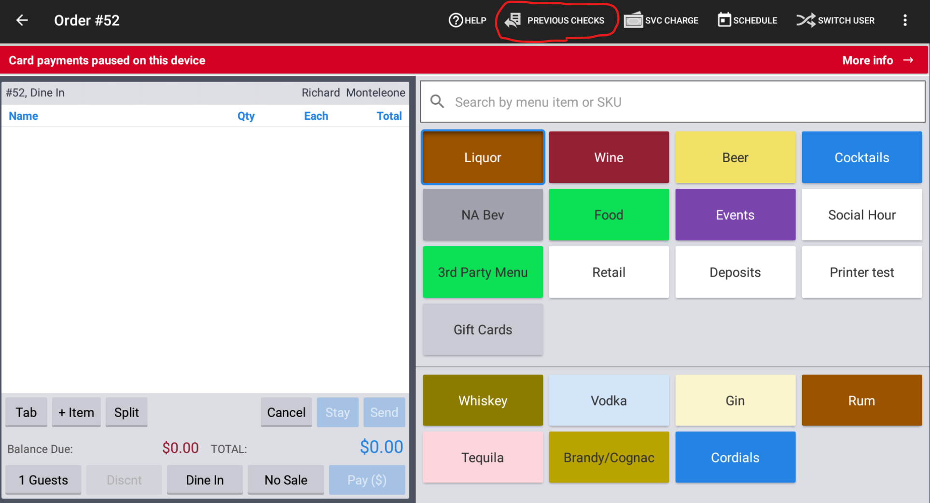Viewport: 930px width, 503px height.
Task: Select the NA Bev menu category
Action: (x=483, y=215)
